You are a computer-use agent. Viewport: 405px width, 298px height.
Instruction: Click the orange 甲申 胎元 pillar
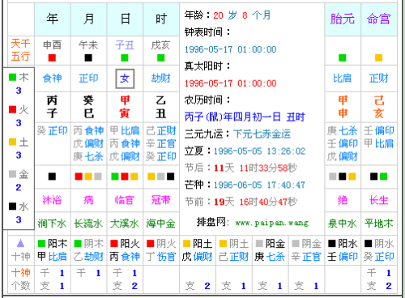coord(343,107)
